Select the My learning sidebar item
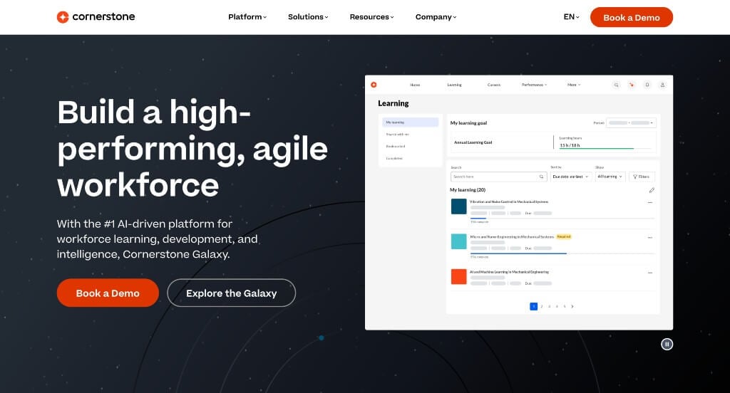The height and width of the screenshot is (393, 730). pyautogui.click(x=410, y=122)
